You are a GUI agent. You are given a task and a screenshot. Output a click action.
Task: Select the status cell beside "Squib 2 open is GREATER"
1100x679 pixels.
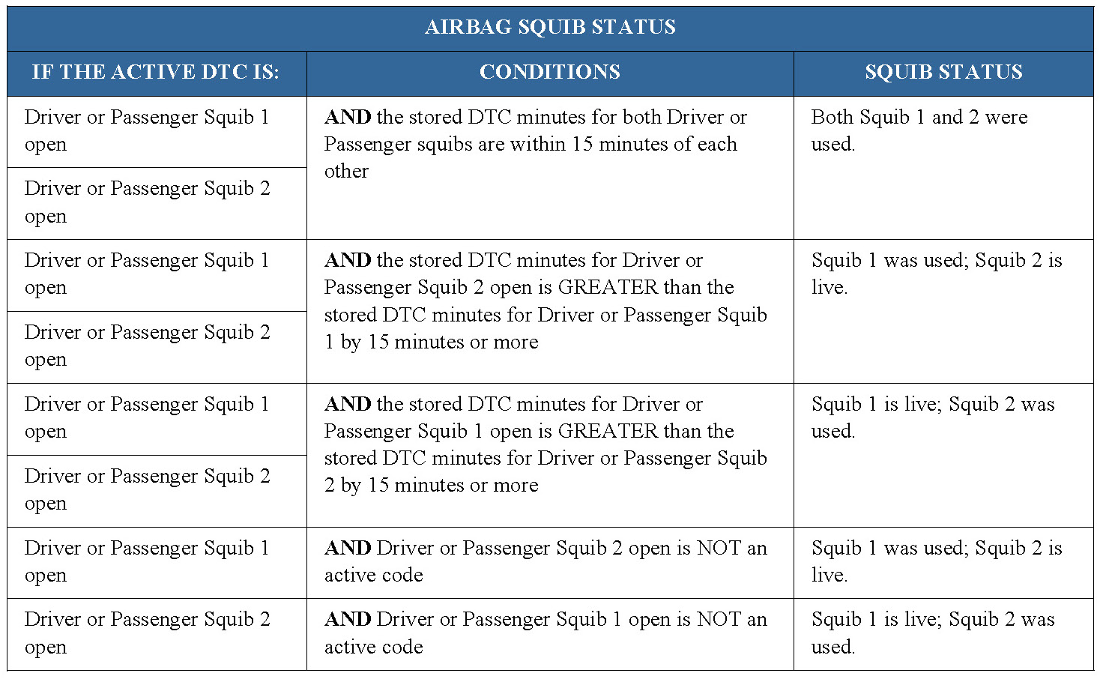[937, 274]
